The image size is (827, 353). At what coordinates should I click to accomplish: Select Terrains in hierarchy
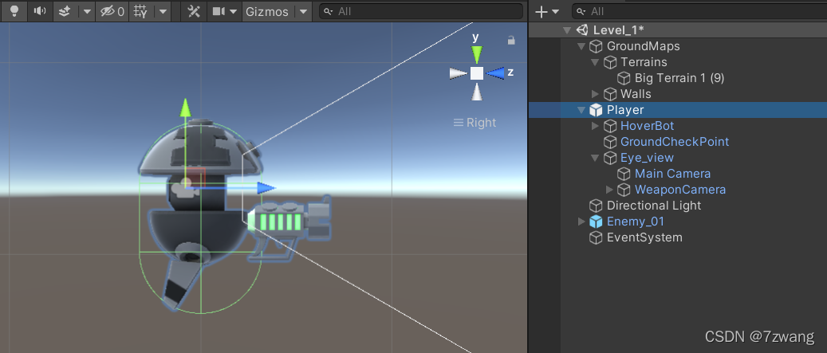coord(644,62)
